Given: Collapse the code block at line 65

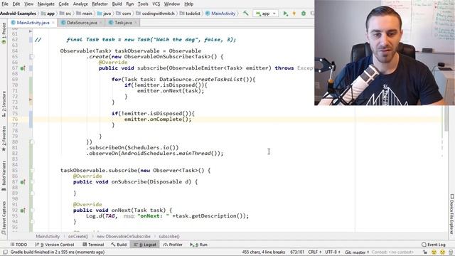Looking at the screenshot, I should (x=32, y=57).
